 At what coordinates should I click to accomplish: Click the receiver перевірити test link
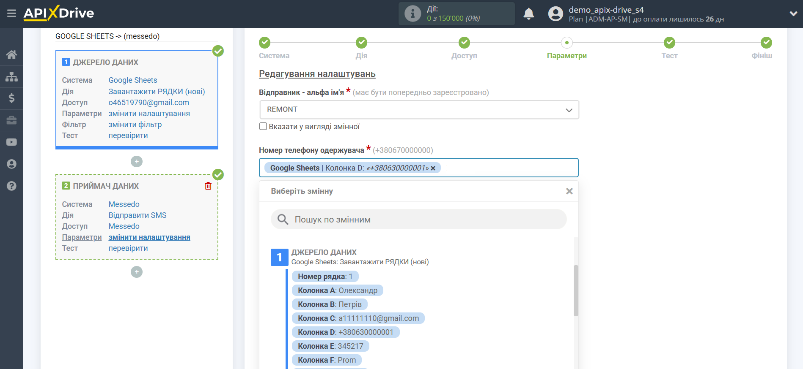pos(128,248)
